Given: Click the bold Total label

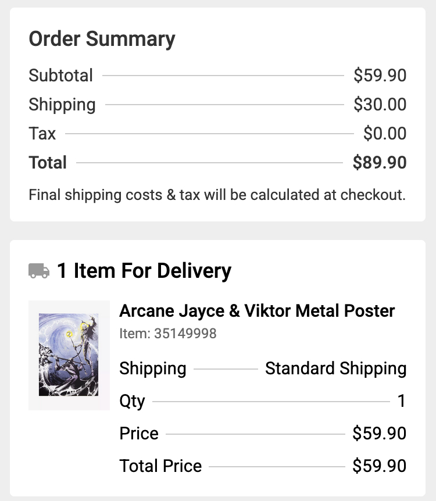Looking at the screenshot, I should [48, 163].
